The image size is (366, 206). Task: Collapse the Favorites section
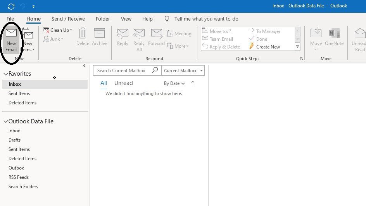5,74
